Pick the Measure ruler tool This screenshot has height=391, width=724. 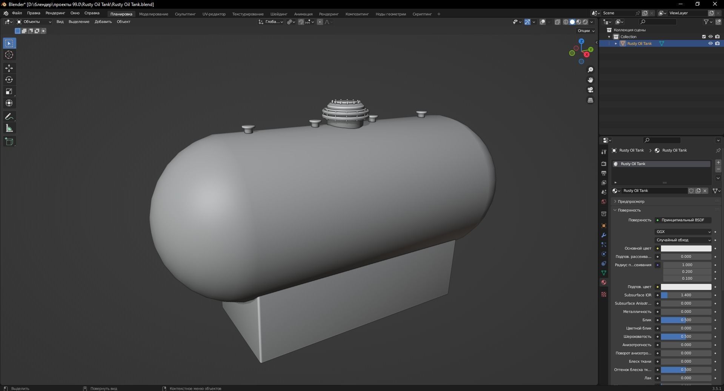point(9,129)
